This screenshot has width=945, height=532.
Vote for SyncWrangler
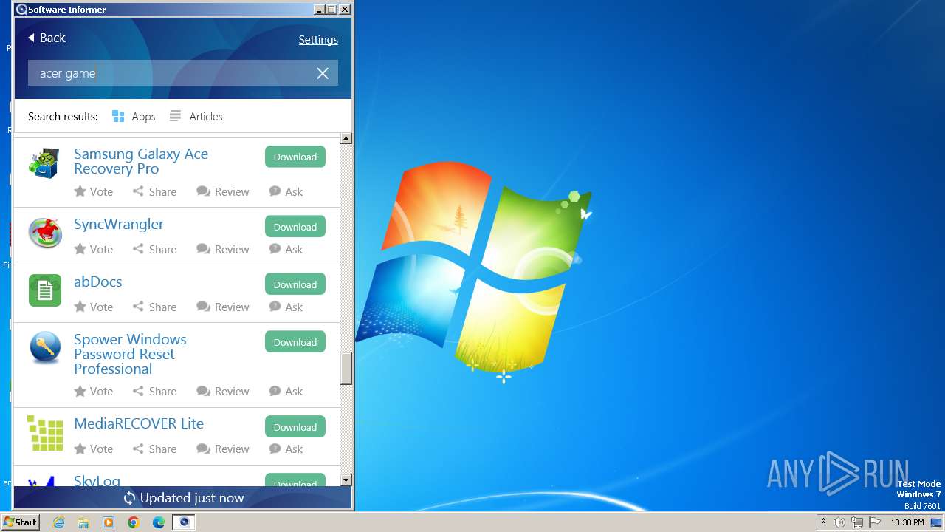94,249
